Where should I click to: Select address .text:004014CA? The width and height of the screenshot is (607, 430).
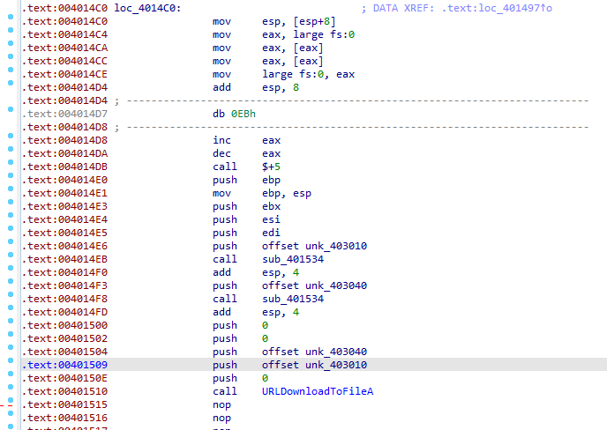coord(64,48)
